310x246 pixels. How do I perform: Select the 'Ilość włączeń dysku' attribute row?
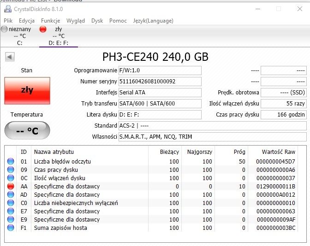[152, 178]
